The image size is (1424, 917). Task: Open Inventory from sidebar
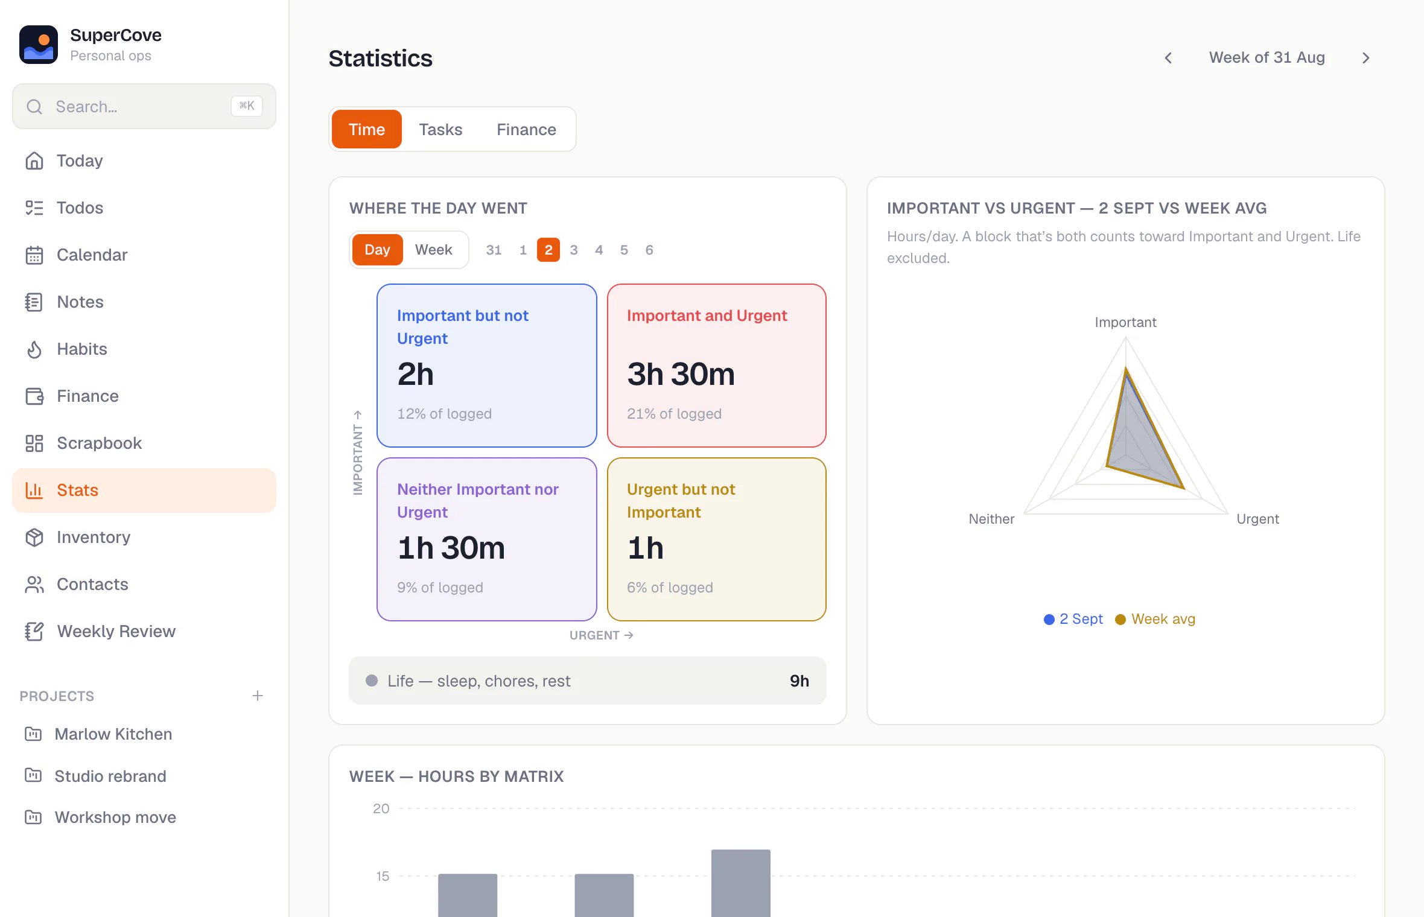click(x=144, y=537)
